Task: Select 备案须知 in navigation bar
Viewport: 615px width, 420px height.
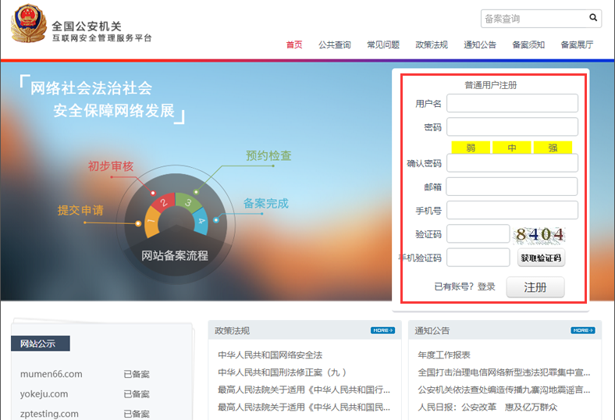Action: click(x=528, y=44)
